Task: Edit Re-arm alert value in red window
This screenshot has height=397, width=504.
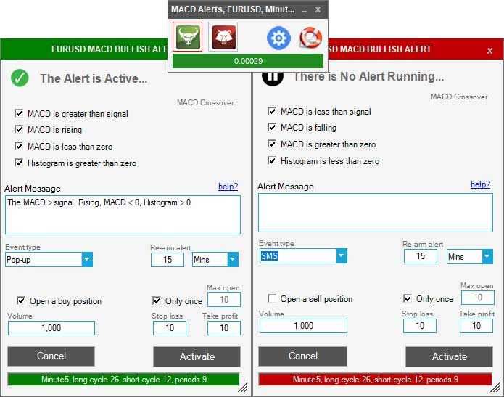Action: (x=421, y=256)
